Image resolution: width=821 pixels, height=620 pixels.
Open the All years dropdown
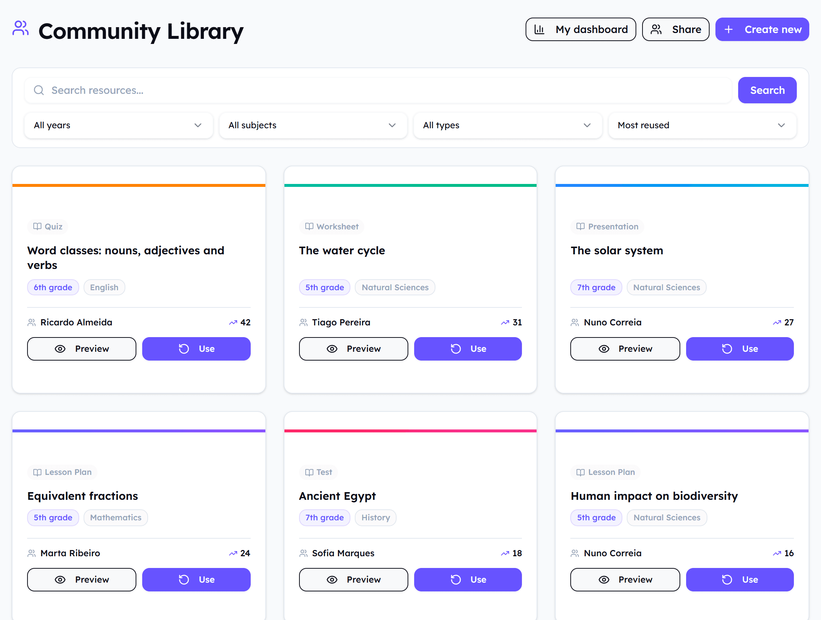(118, 125)
